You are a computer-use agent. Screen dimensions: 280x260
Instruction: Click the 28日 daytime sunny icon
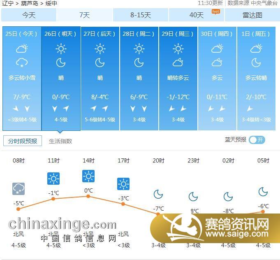[139, 49]
